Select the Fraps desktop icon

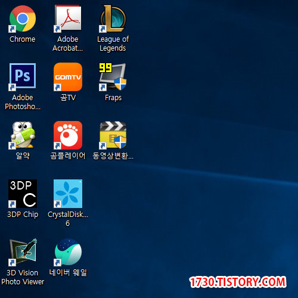coord(113,77)
